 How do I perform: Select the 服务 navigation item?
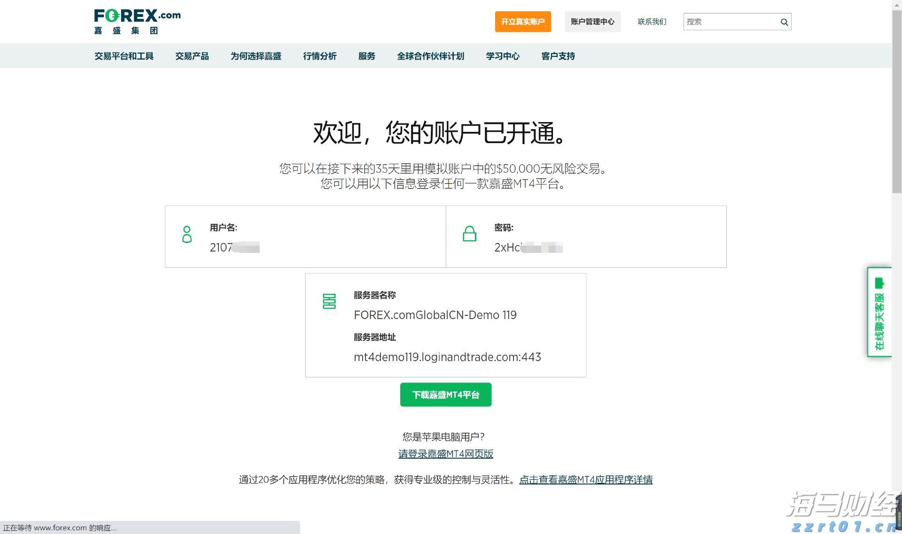click(x=366, y=56)
